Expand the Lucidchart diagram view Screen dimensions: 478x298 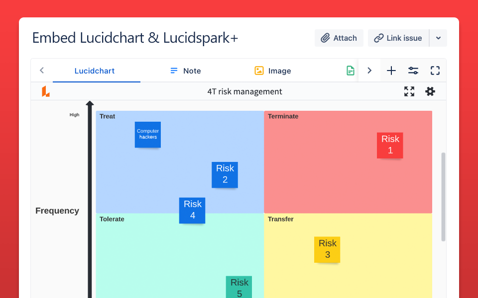(409, 91)
